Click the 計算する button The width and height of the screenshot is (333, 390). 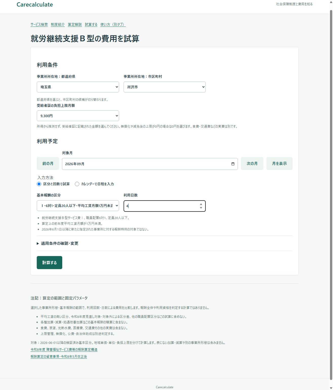coord(49,263)
